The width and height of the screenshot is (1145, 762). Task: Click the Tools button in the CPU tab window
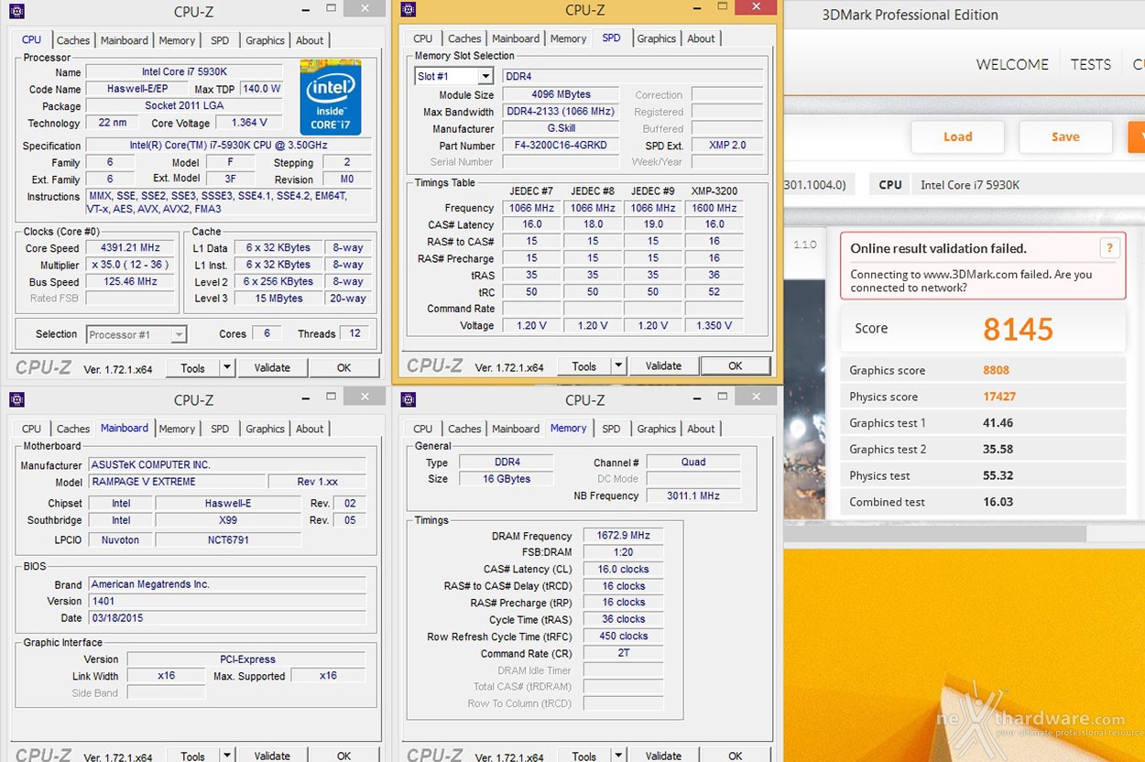pos(192,368)
